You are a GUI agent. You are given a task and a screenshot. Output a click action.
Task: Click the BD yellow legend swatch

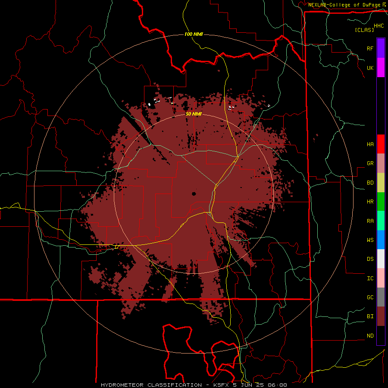click(x=381, y=183)
